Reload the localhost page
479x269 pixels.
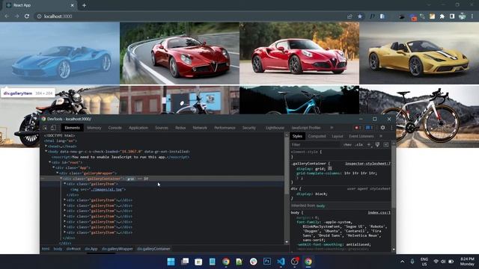(x=27, y=16)
